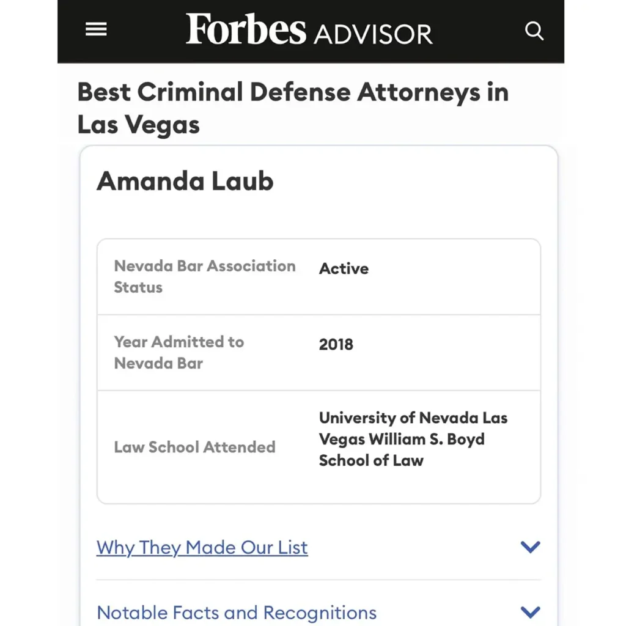Viewport: 626px width, 626px height.
Task: Click the 2018 admission year value
Action: 336,345
